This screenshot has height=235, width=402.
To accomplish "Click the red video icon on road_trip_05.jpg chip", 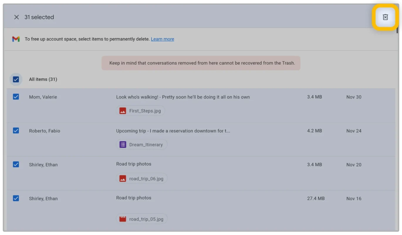I will pyautogui.click(x=122, y=218).
